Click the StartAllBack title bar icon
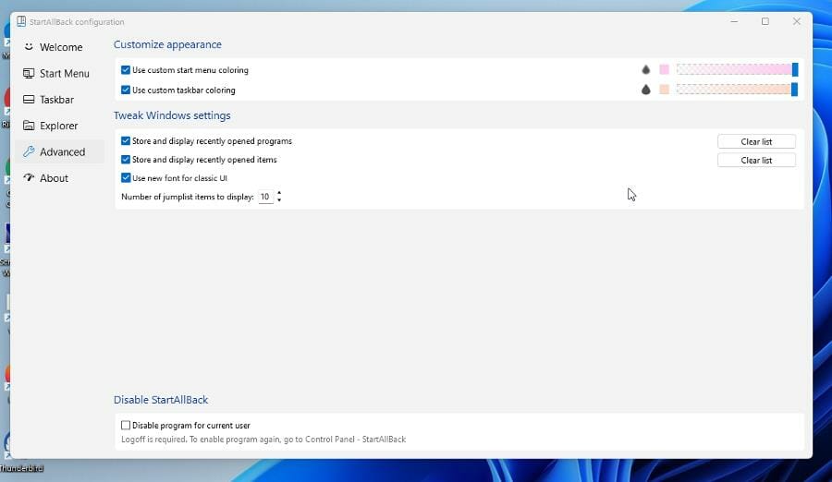Screen dimensions: 832x482 [x=21, y=21]
